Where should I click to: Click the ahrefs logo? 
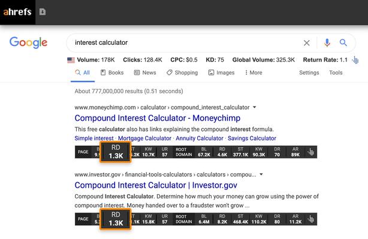pos(17,12)
